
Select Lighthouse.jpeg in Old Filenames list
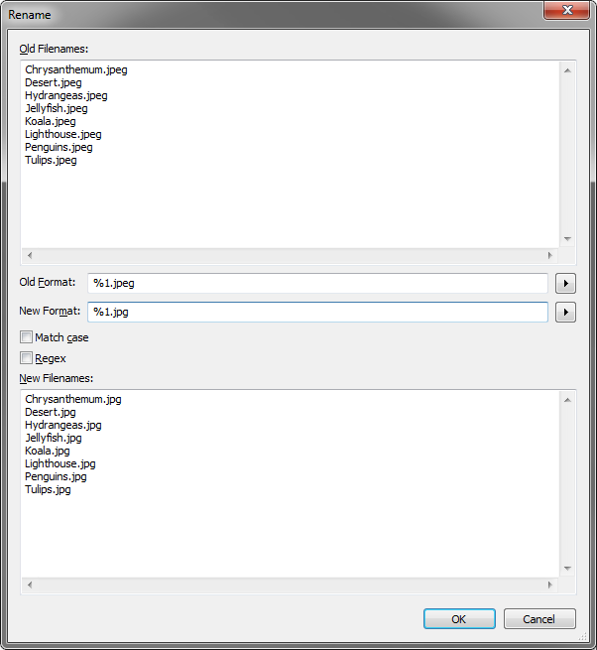pos(63,134)
